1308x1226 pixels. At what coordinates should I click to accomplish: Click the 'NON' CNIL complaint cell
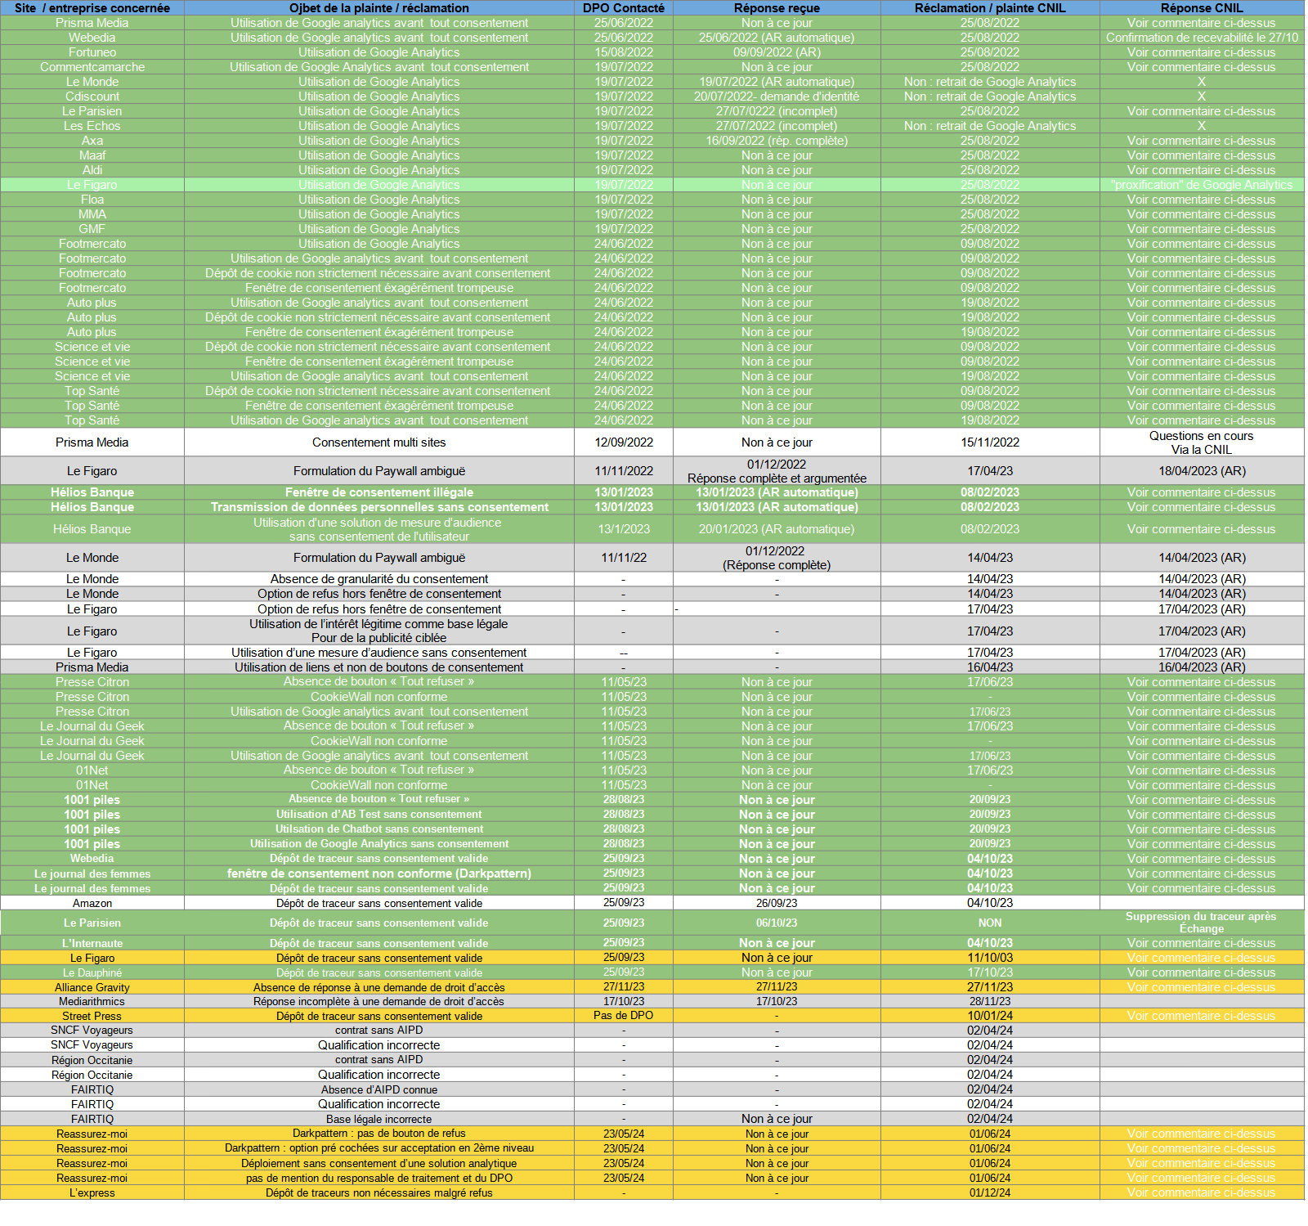click(990, 923)
